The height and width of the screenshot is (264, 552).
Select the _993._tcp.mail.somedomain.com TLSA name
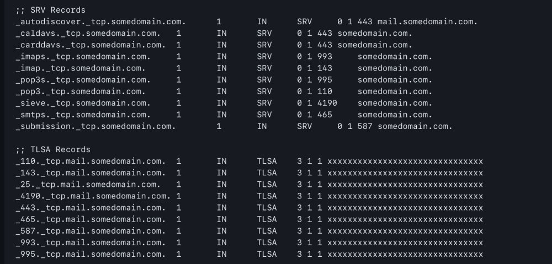click(91, 243)
